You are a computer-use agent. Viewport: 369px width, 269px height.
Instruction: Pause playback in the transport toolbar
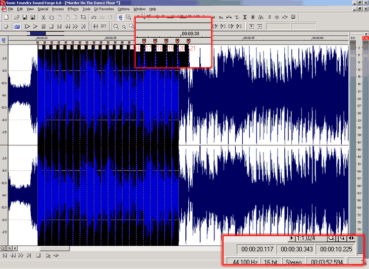tap(43, 26)
